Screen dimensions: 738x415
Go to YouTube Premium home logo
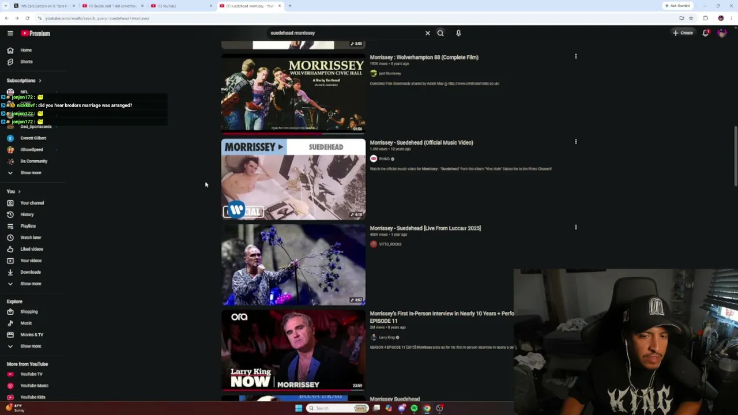pos(36,33)
